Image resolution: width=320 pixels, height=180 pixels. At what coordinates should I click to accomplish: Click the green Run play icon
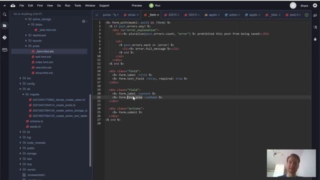pos(151,5)
